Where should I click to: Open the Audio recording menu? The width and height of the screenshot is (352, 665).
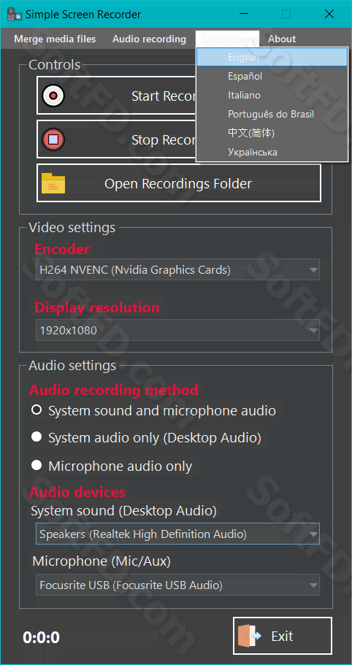[x=149, y=39]
